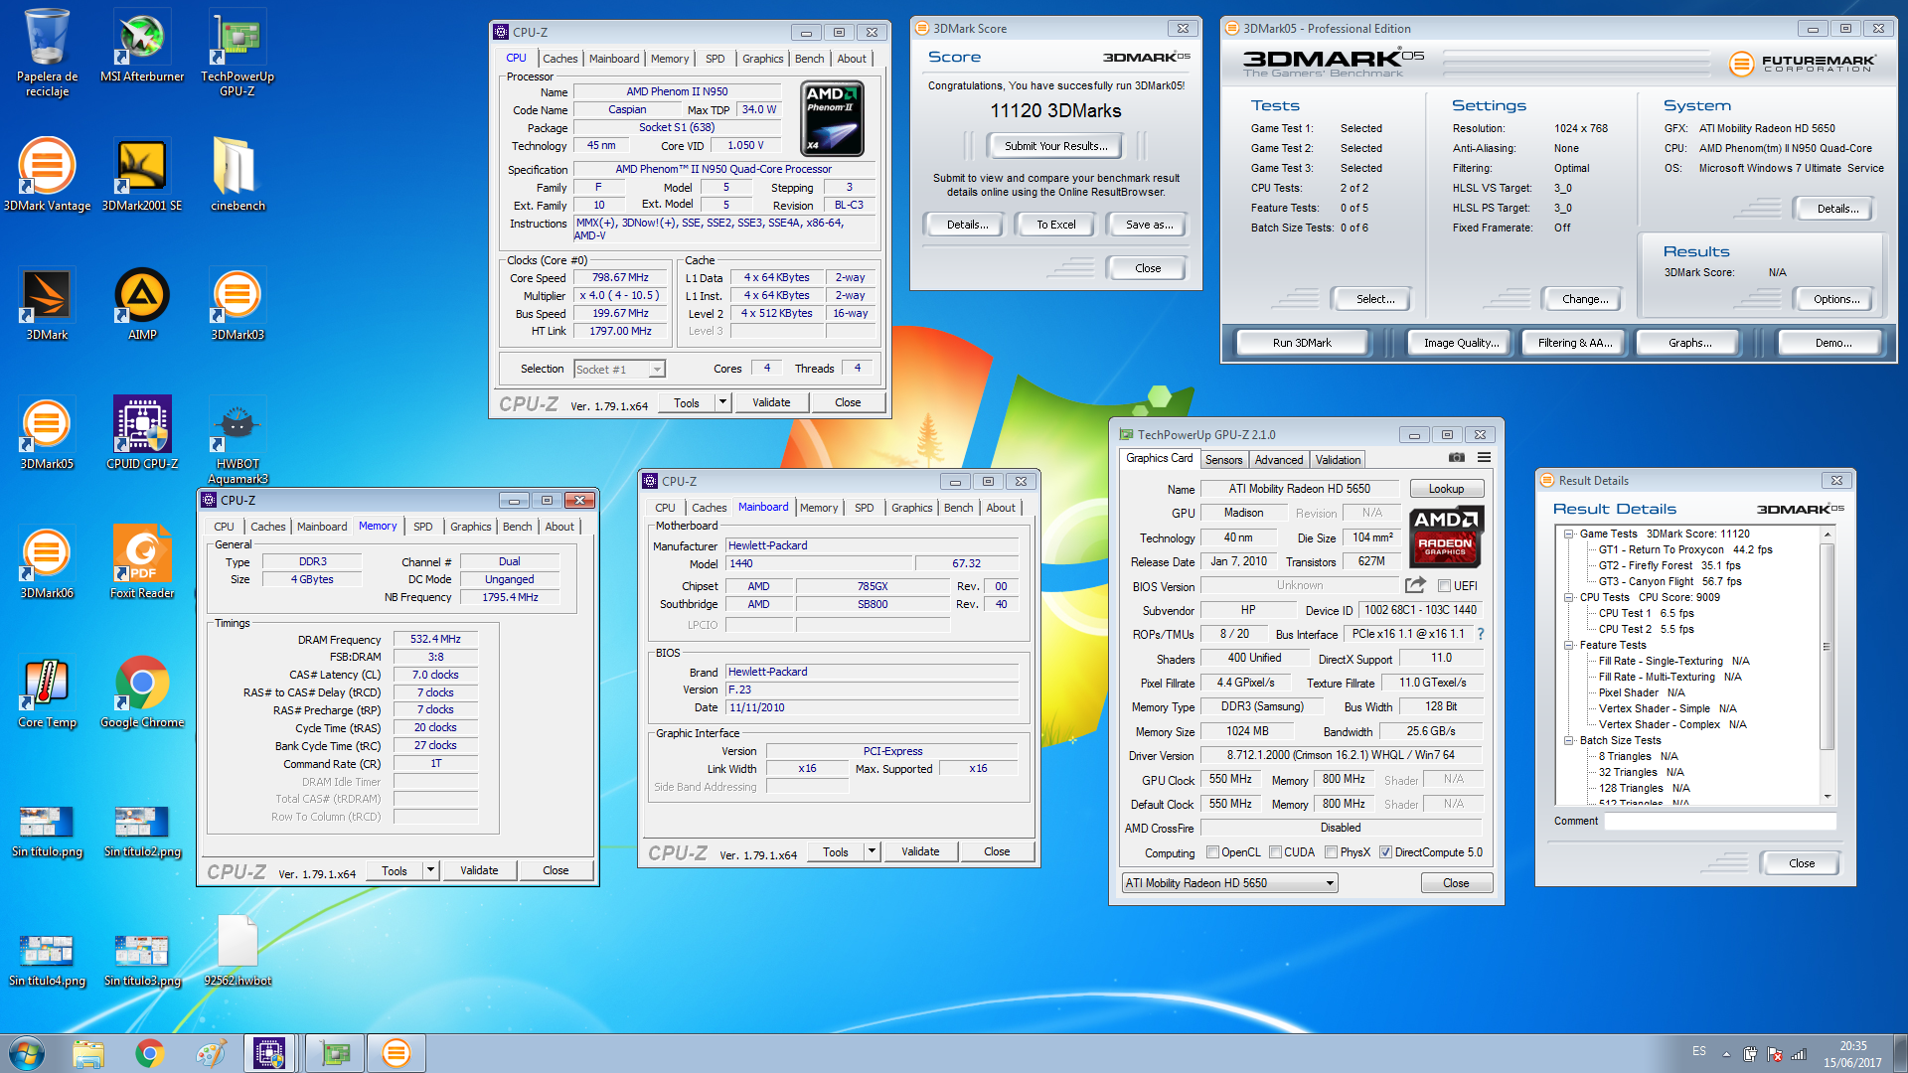Click the BIOS version share/export icon in GPU-Z
This screenshot has height=1073, width=1908.
(x=1415, y=585)
